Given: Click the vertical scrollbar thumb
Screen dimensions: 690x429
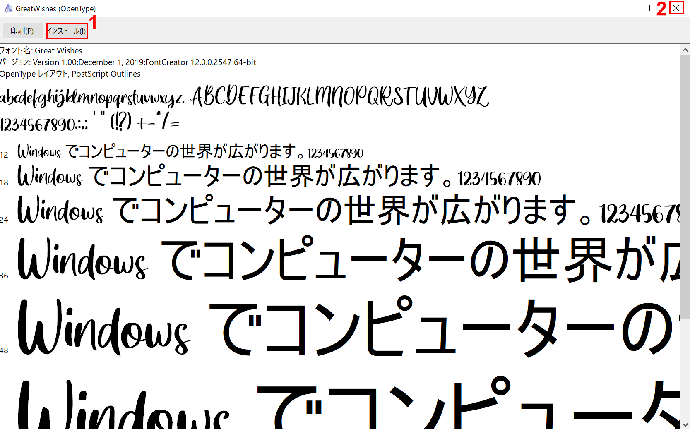Looking at the screenshot, I should click(685, 187).
